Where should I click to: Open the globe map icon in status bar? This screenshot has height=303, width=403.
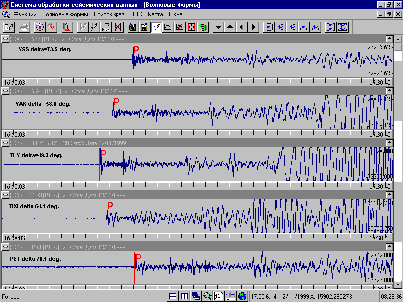tap(242, 296)
